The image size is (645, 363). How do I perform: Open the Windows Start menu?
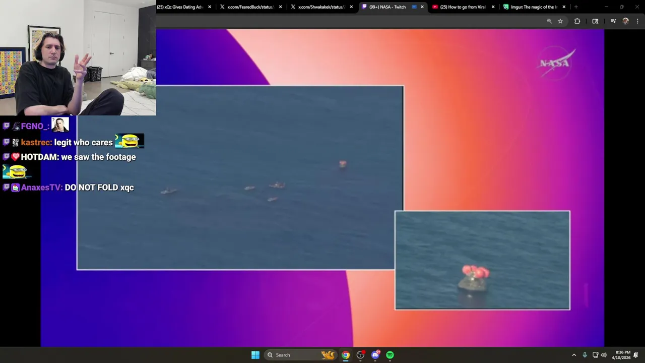coord(255,355)
